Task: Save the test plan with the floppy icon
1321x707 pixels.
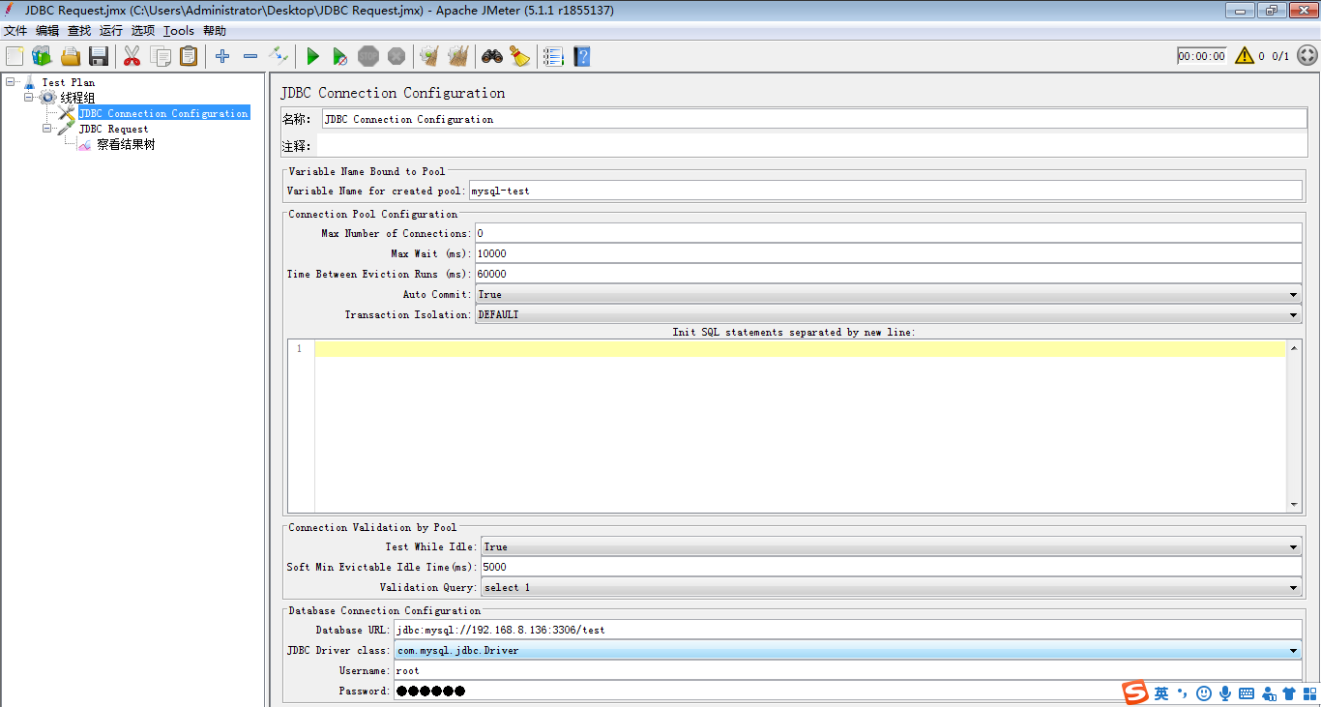Action: pos(99,56)
